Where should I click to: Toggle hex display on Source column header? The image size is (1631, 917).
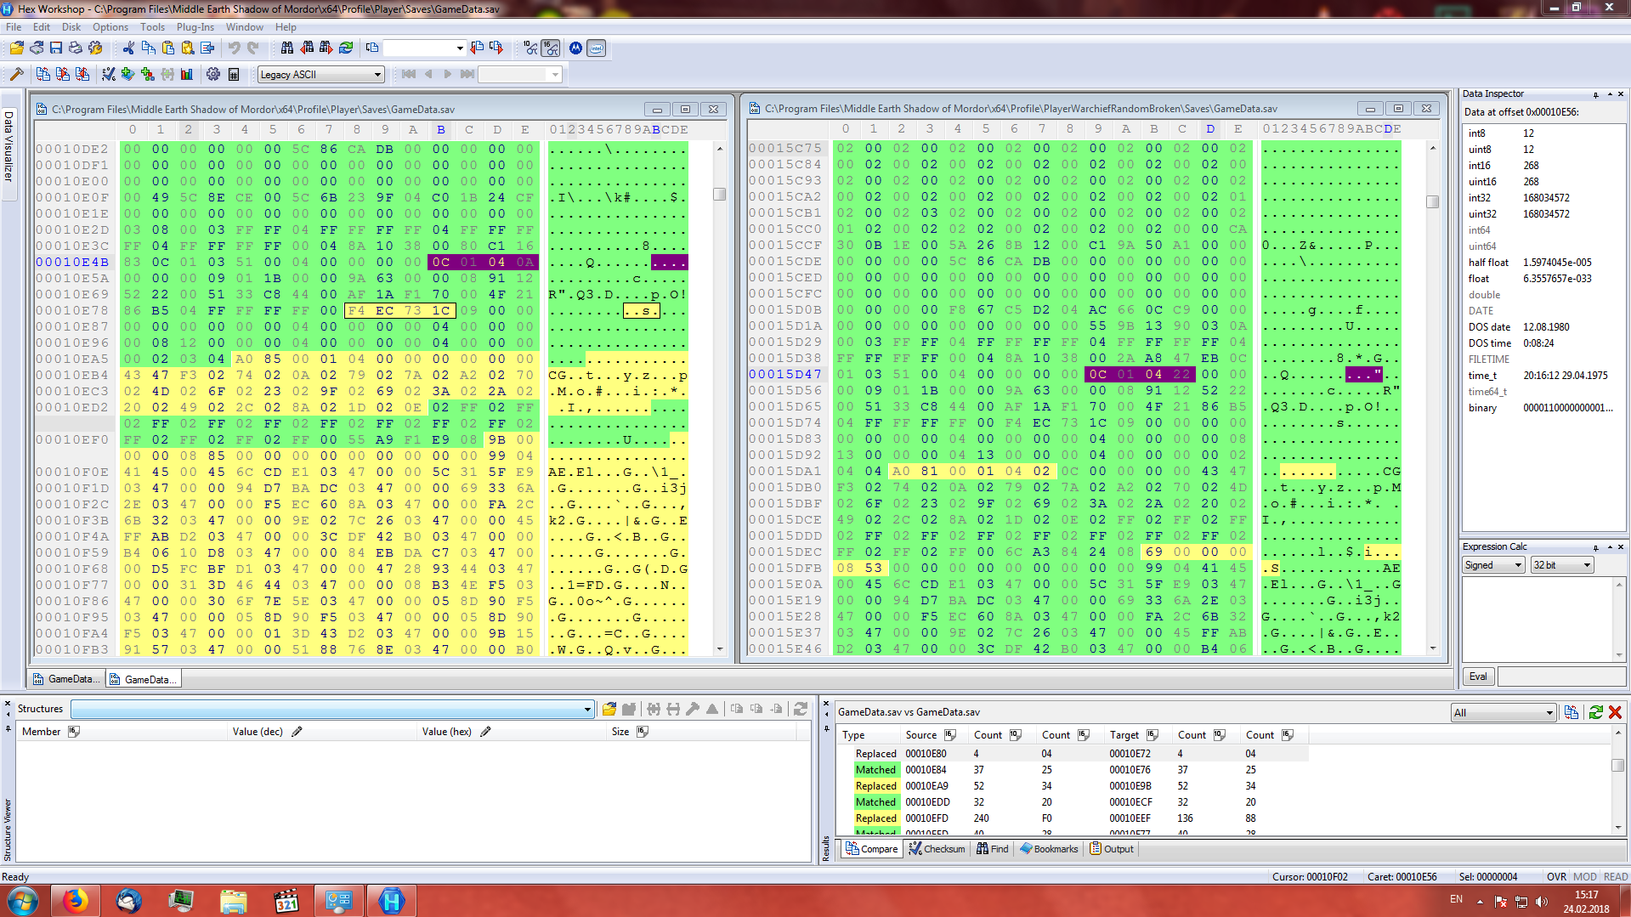point(950,735)
